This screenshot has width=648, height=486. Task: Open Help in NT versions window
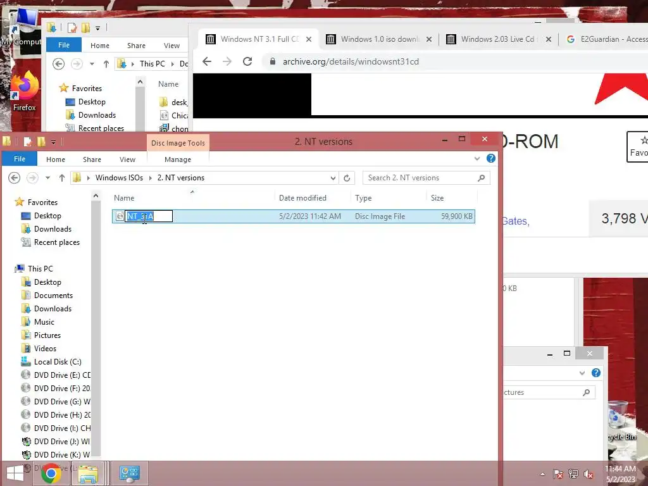pyautogui.click(x=491, y=158)
